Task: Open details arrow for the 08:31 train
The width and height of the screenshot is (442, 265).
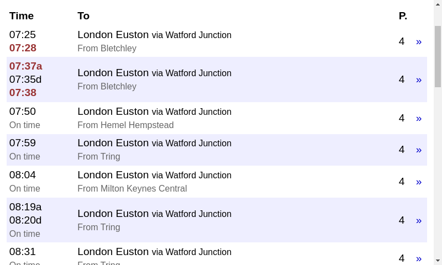Action: pyautogui.click(x=419, y=258)
